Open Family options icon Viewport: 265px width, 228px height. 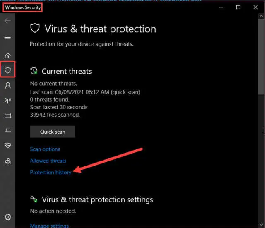8,161
